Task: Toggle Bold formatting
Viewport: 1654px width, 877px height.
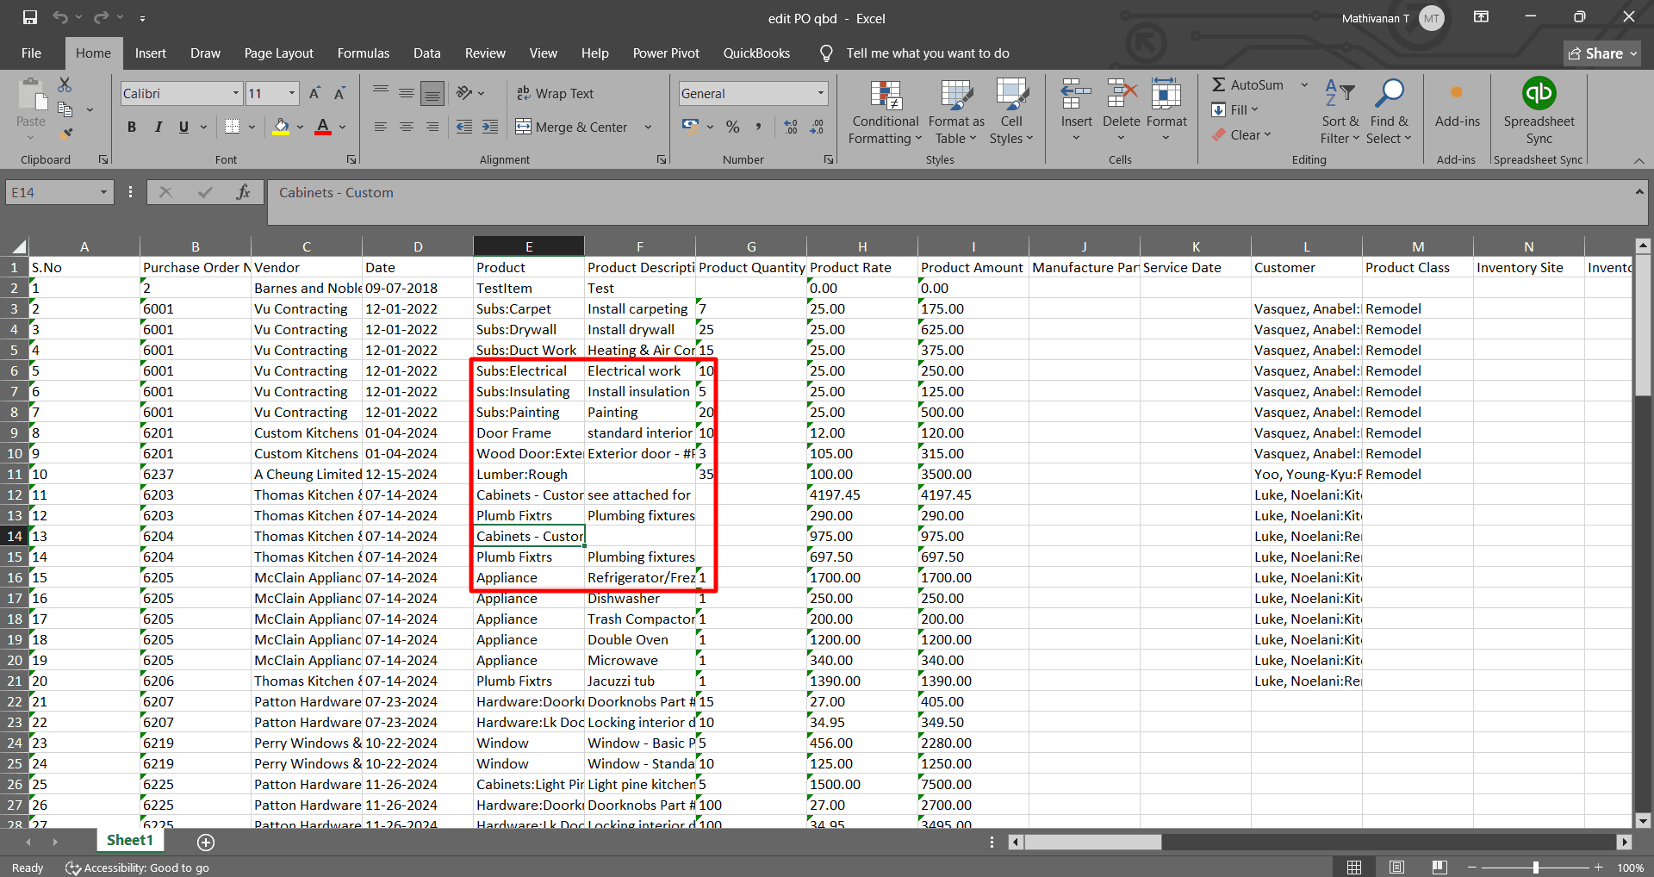Action: tap(132, 128)
